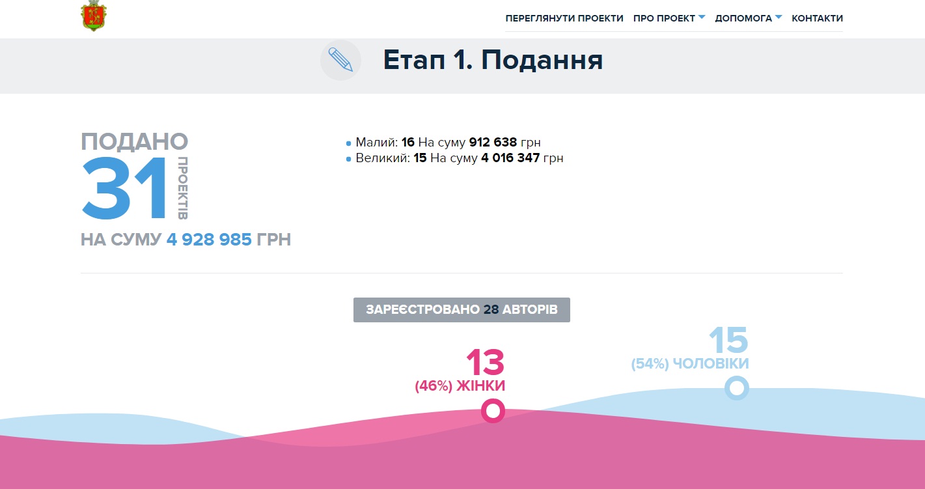Click the blue bullet next to Великий

[x=349, y=159]
